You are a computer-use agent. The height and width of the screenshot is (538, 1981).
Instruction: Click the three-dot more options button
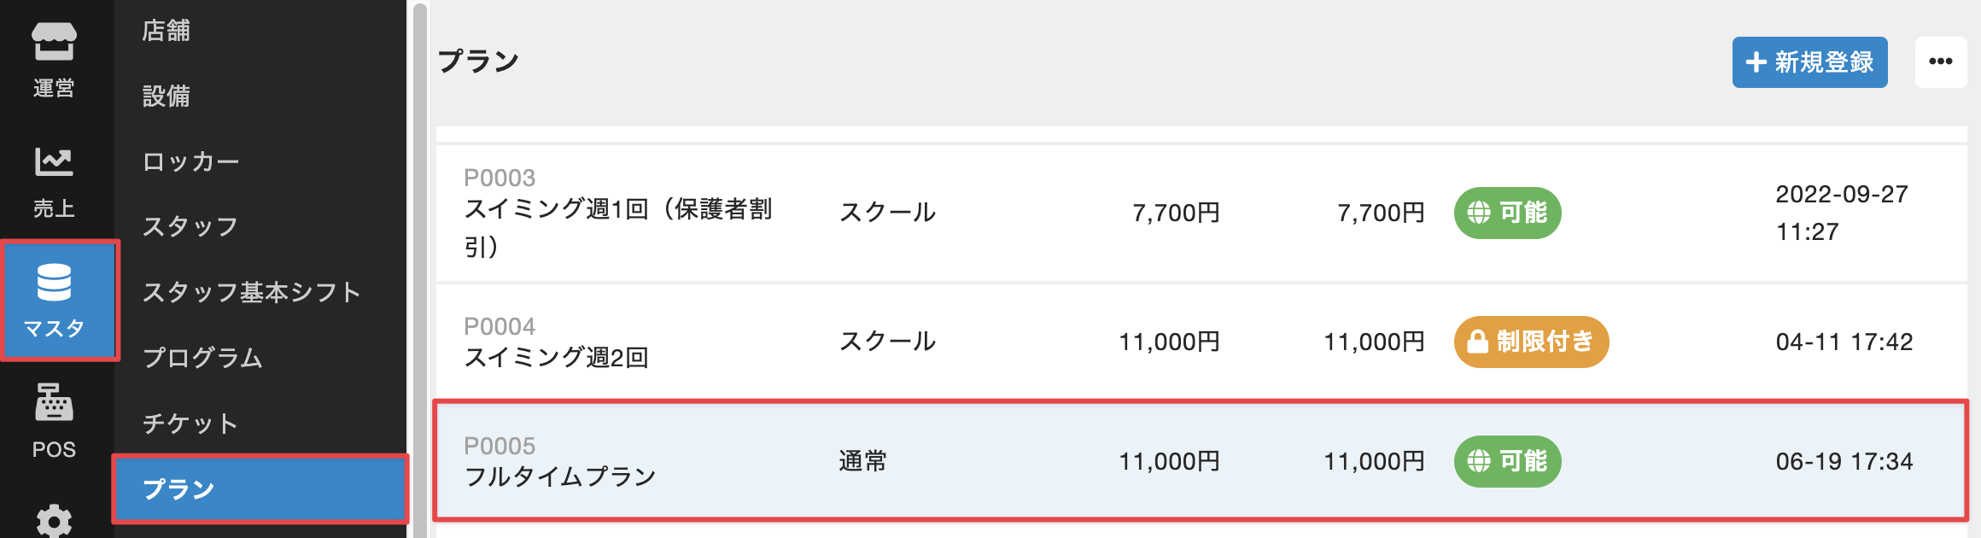click(x=1940, y=61)
